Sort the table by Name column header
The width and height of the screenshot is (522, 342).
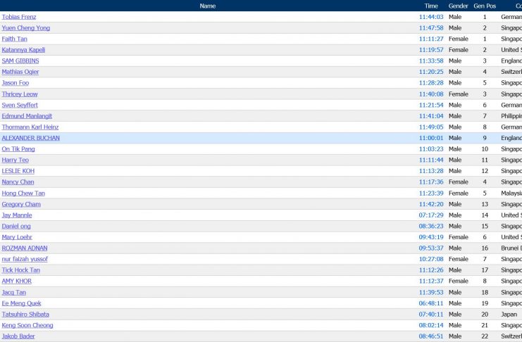pos(208,6)
